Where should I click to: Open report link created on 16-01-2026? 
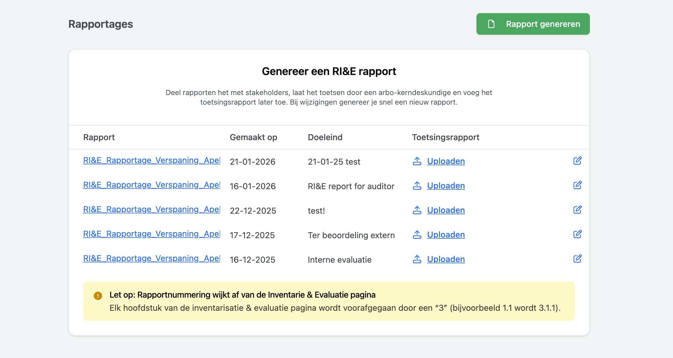(152, 185)
